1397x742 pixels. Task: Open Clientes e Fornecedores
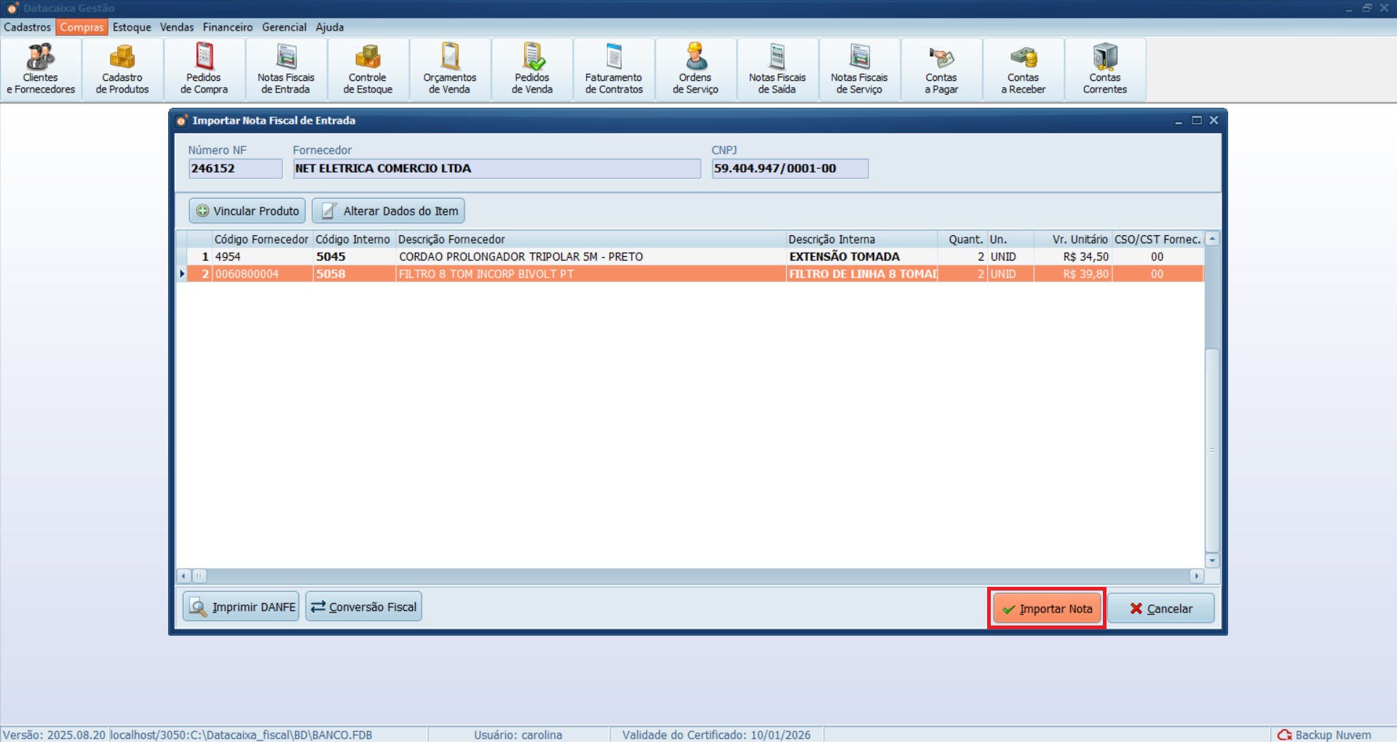point(40,68)
